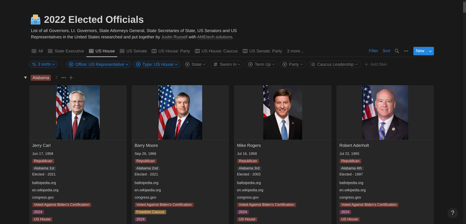Open the Caucus Leadership filter dropdown
Image resolution: width=466 pixels, height=224 pixels.
click(334, 64)
